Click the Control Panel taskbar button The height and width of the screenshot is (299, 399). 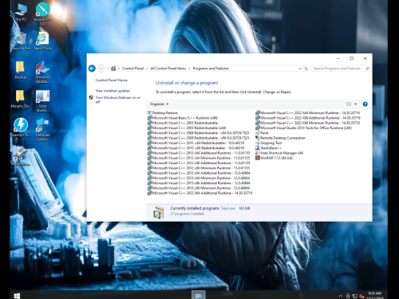(x=198, y=295)
